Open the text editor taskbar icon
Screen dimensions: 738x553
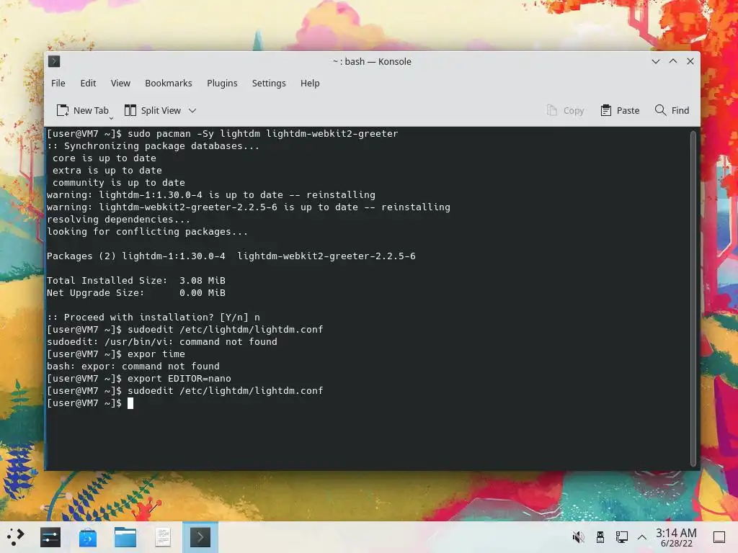click(x=163, y=537)
